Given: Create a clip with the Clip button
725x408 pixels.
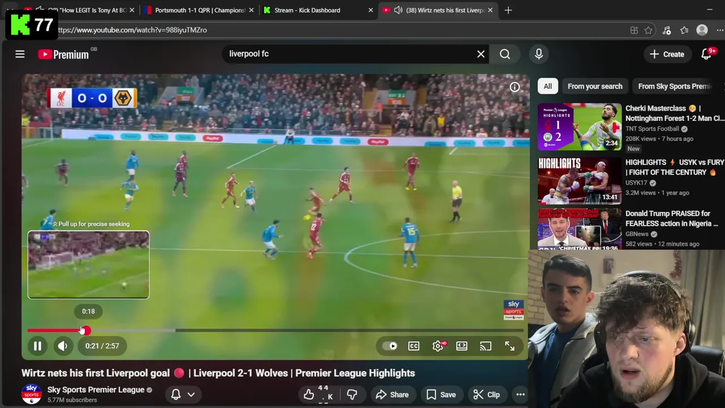Looking at the screenshot, I should tap(487, 394).
